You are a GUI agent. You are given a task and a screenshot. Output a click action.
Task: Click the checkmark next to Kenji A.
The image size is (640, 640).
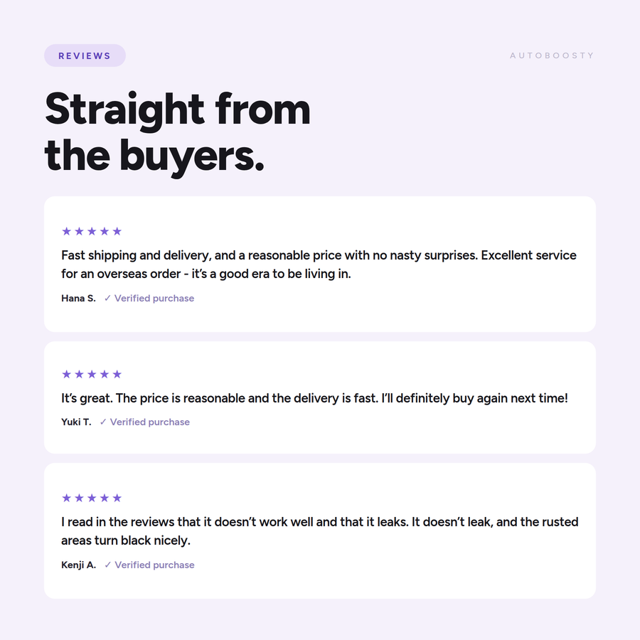[108, 565]
